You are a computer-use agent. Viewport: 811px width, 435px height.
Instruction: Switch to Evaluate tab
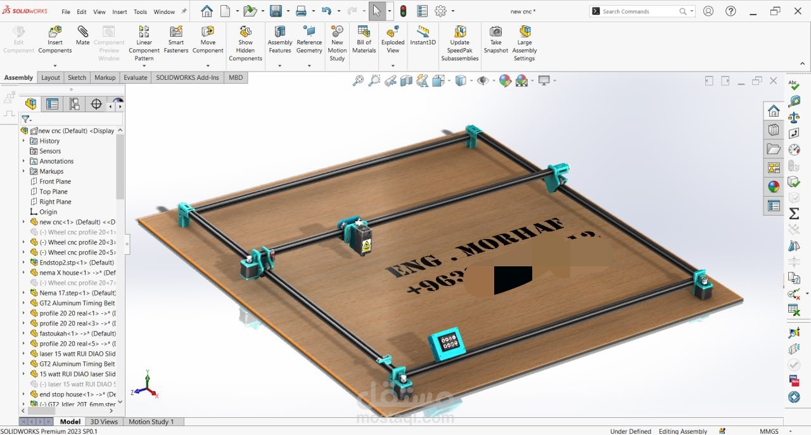tap(136, 77)
